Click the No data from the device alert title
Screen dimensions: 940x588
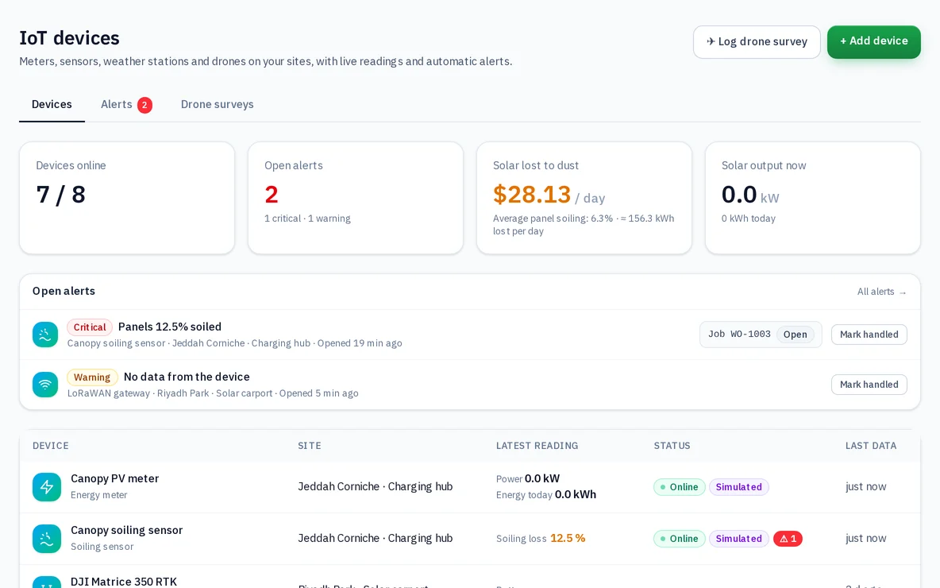187,377
